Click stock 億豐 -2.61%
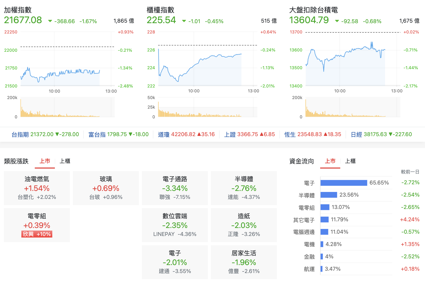Image resolution: width=425 pixels, height=281 pixels. coord(244,271)
